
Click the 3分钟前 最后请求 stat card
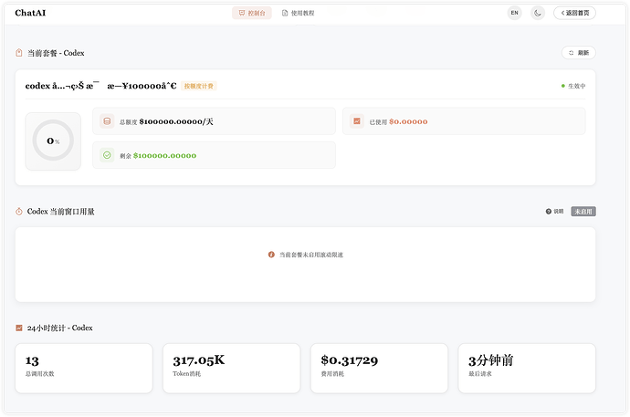(527, 368)
